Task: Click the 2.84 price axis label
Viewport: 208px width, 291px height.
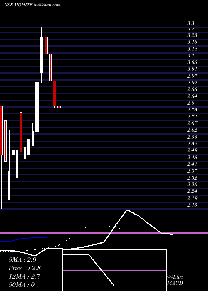Action: 192,96
